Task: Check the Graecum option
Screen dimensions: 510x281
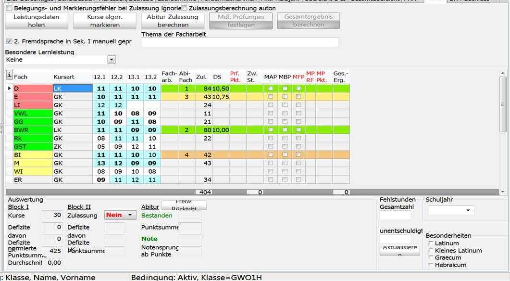Action: click(431, 257)
